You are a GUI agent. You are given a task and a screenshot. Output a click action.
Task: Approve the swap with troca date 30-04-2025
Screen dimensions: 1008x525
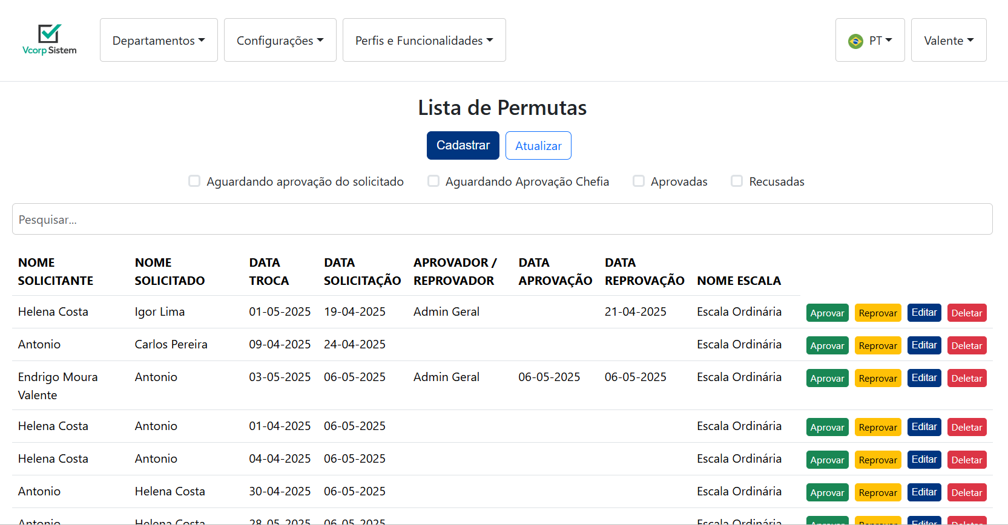(828, 492)
